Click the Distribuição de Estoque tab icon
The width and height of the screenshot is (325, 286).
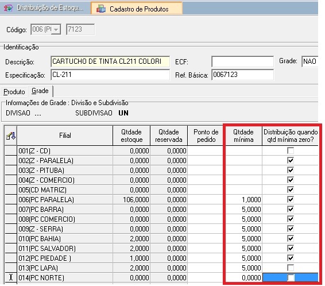[x=8, y=8]
